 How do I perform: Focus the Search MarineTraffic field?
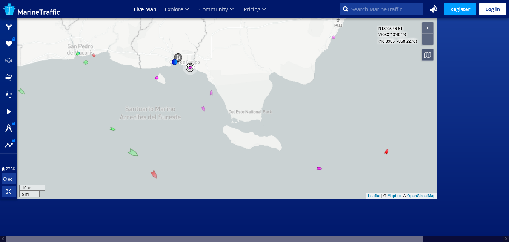[x=381, y=9]
